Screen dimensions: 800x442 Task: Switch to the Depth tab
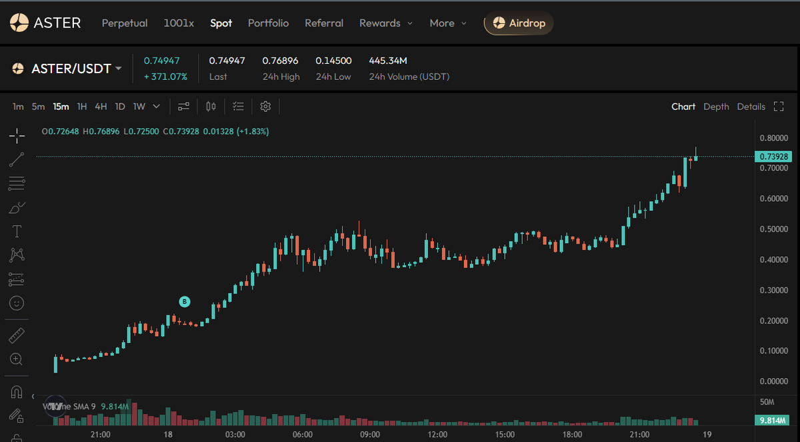[x=716, y=106]
